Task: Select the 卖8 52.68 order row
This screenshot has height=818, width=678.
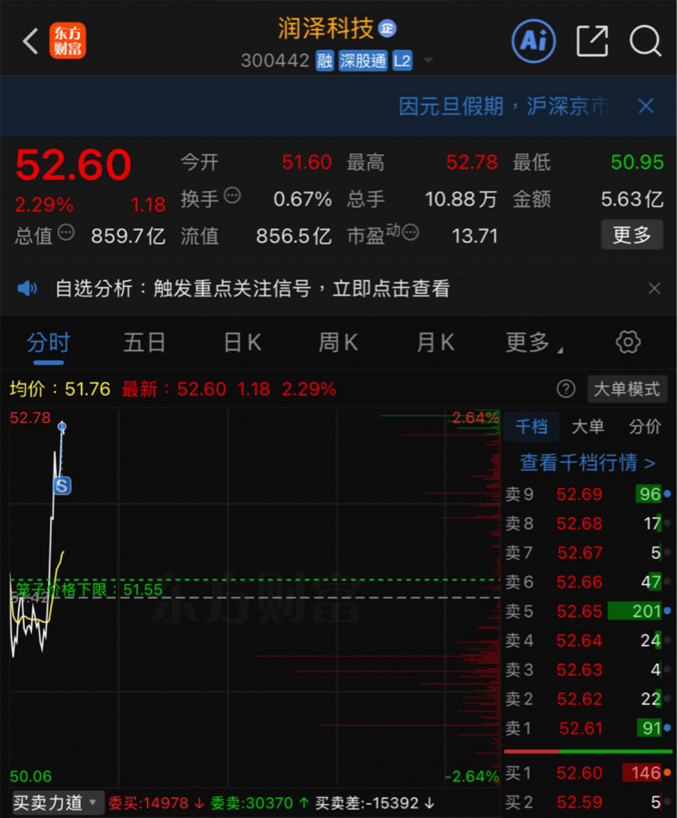Action: (x=588, y=523)
